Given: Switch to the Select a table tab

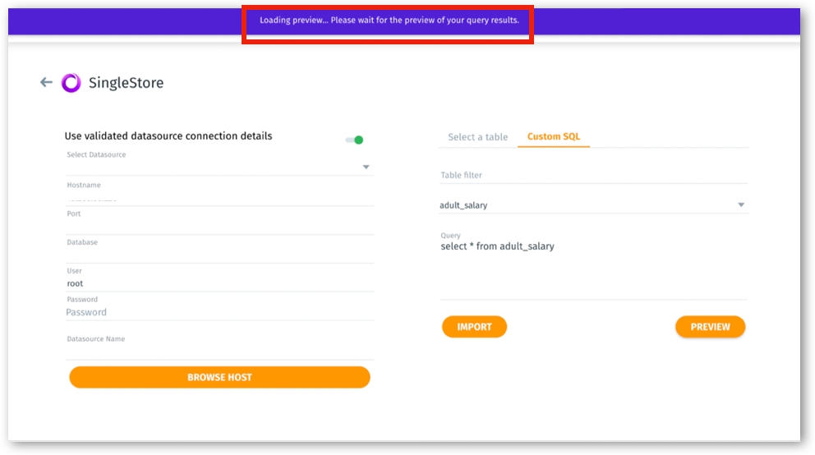Looking at the screenshot, I should pos(478,137).
